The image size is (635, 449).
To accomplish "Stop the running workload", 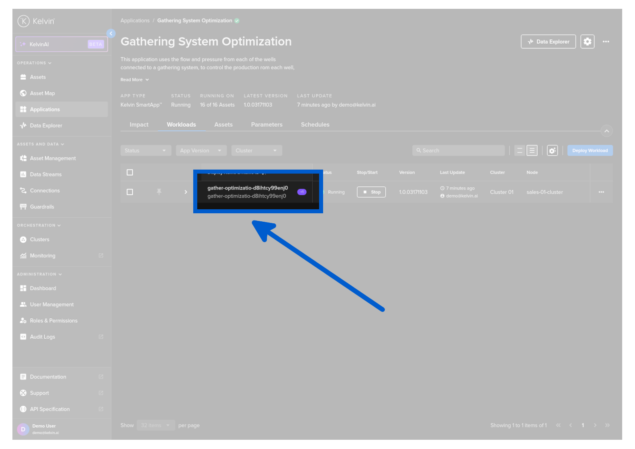I will point(371,192).
